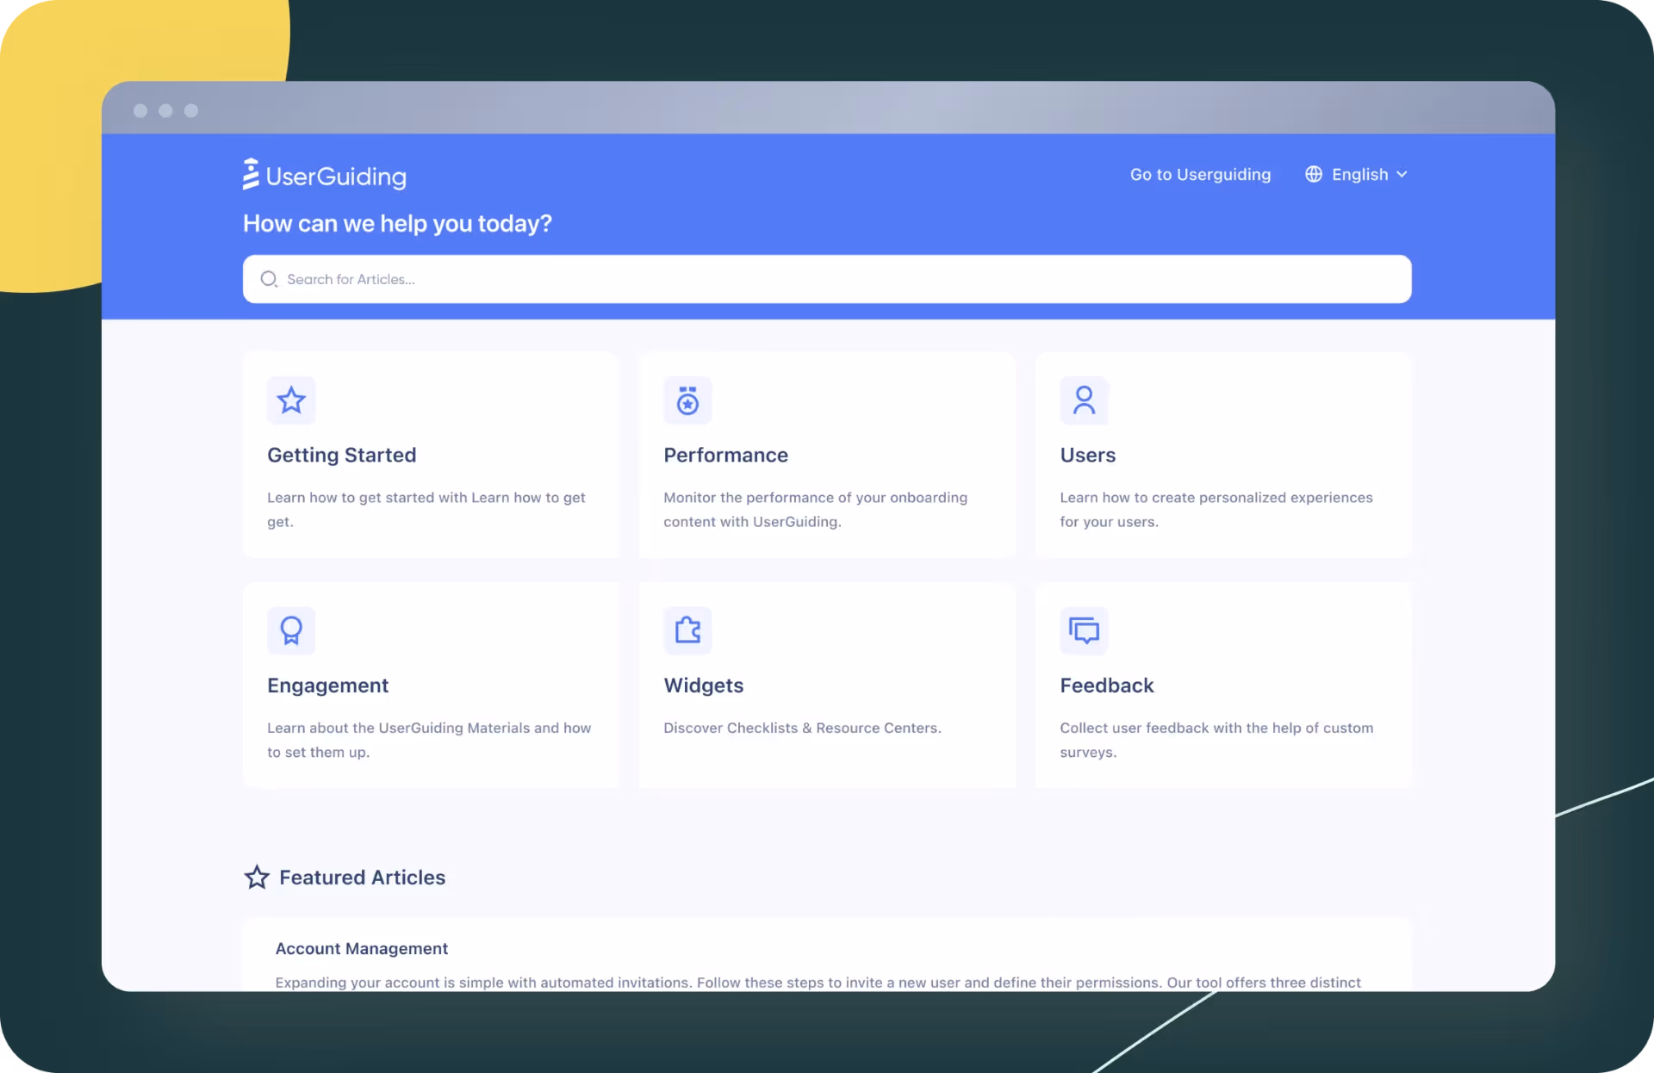Open the Feedback category title

(1106, 685)
